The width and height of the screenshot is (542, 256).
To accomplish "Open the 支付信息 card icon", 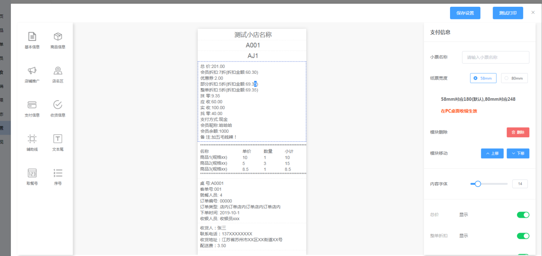I will (x=32, y=105).
